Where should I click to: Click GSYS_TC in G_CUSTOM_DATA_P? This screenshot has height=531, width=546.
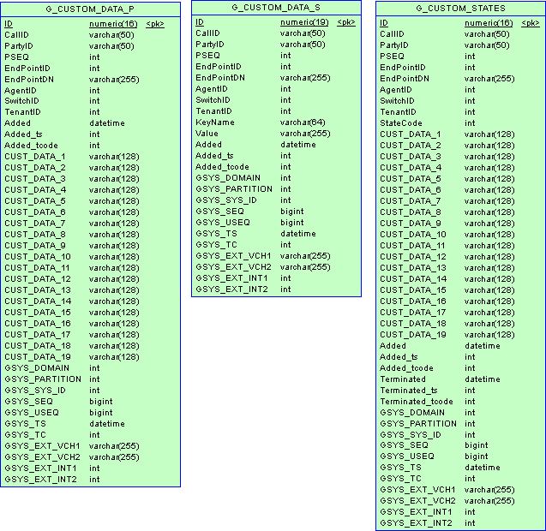(25, 435)
